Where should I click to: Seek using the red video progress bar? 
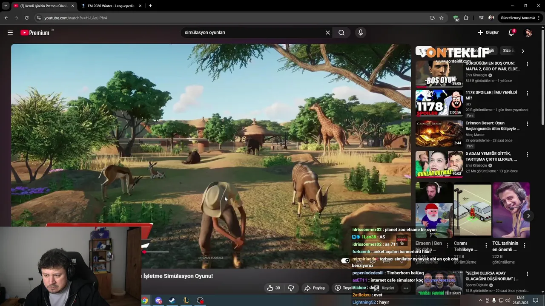[x=156, y=252]
